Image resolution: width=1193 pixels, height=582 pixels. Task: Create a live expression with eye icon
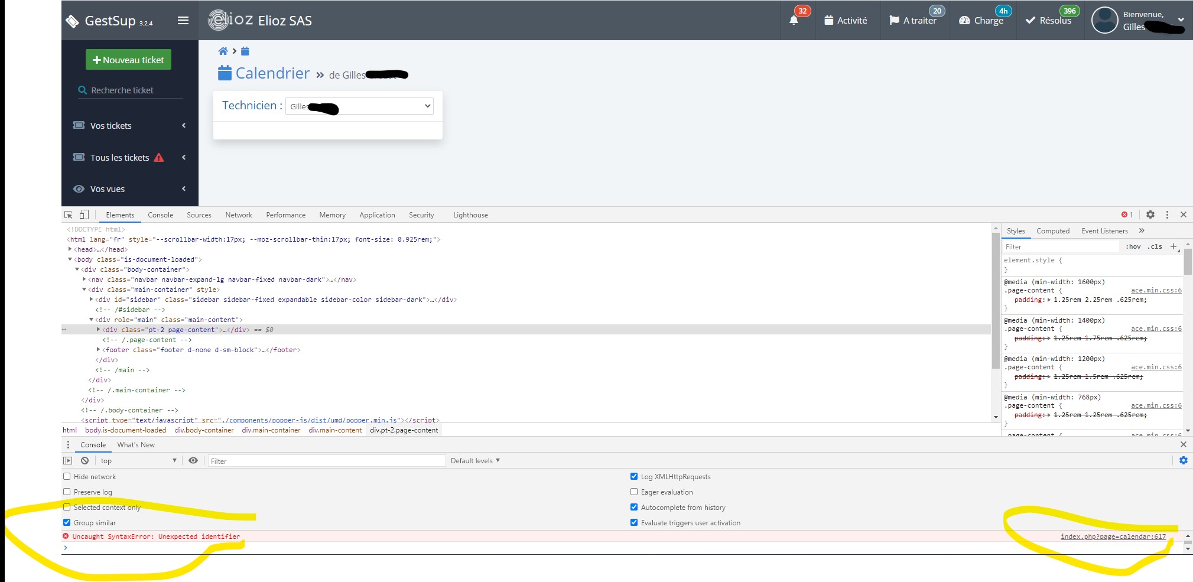(193, 460)
